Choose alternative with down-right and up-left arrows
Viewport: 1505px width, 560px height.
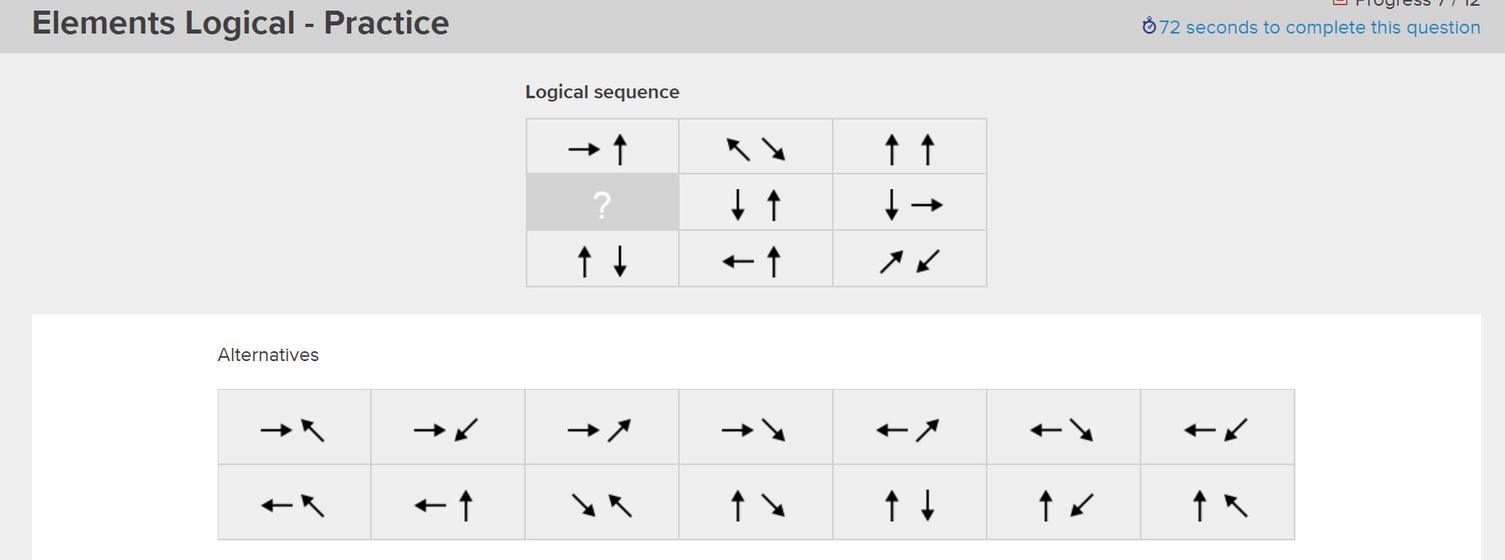tap(602, 501)
